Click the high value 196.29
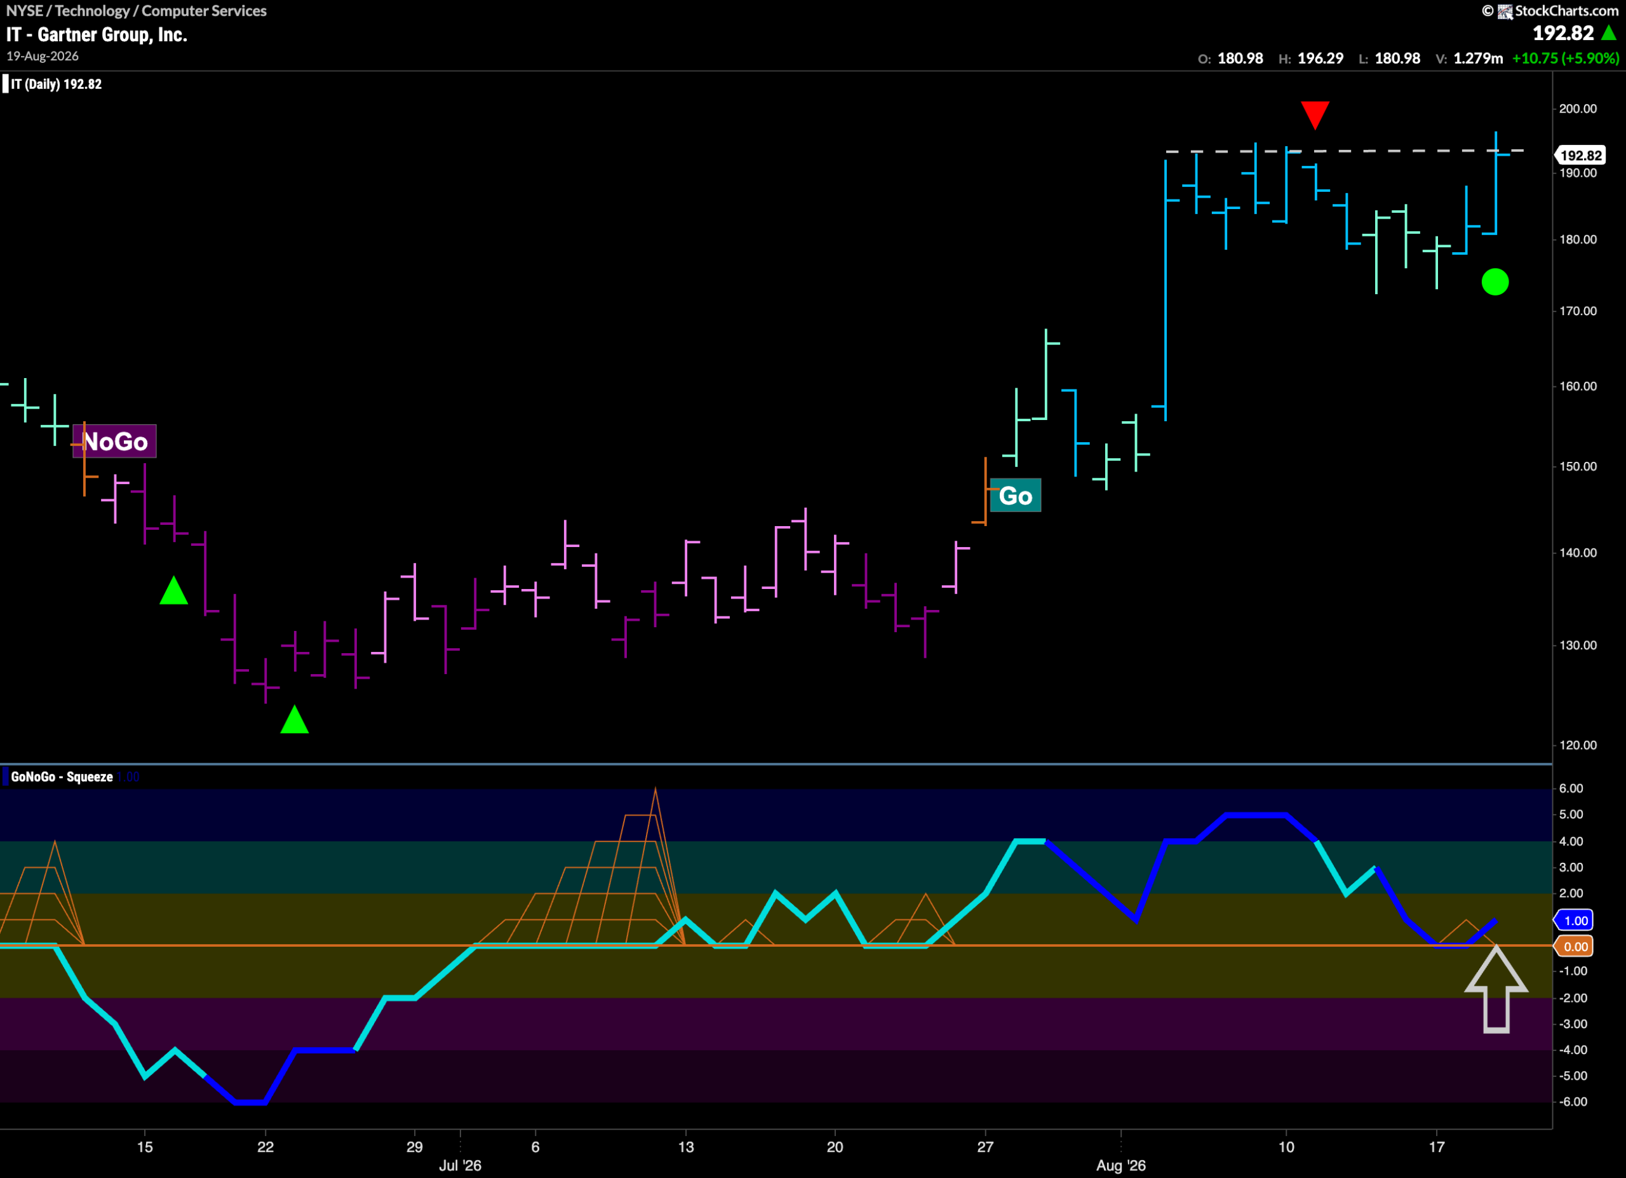 click(1320, 58)
